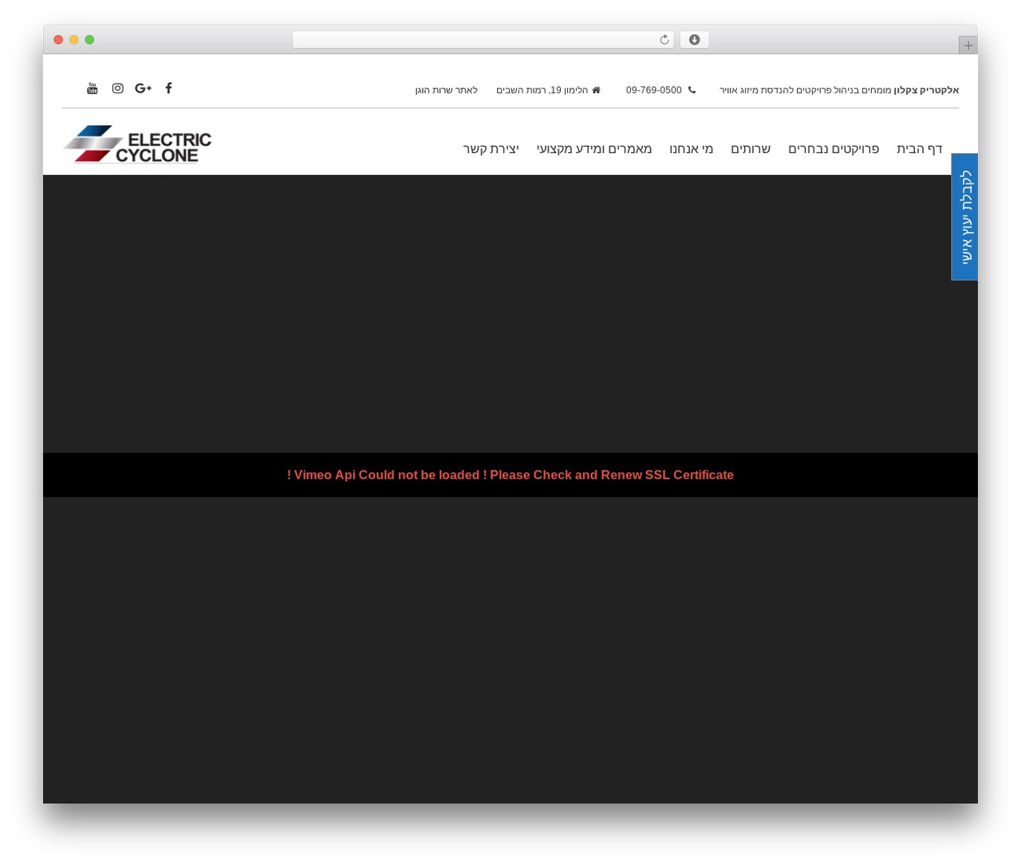Open a new browser tab with plus
This screenshot has width=1021, height=865.
(x=968, y=45)
